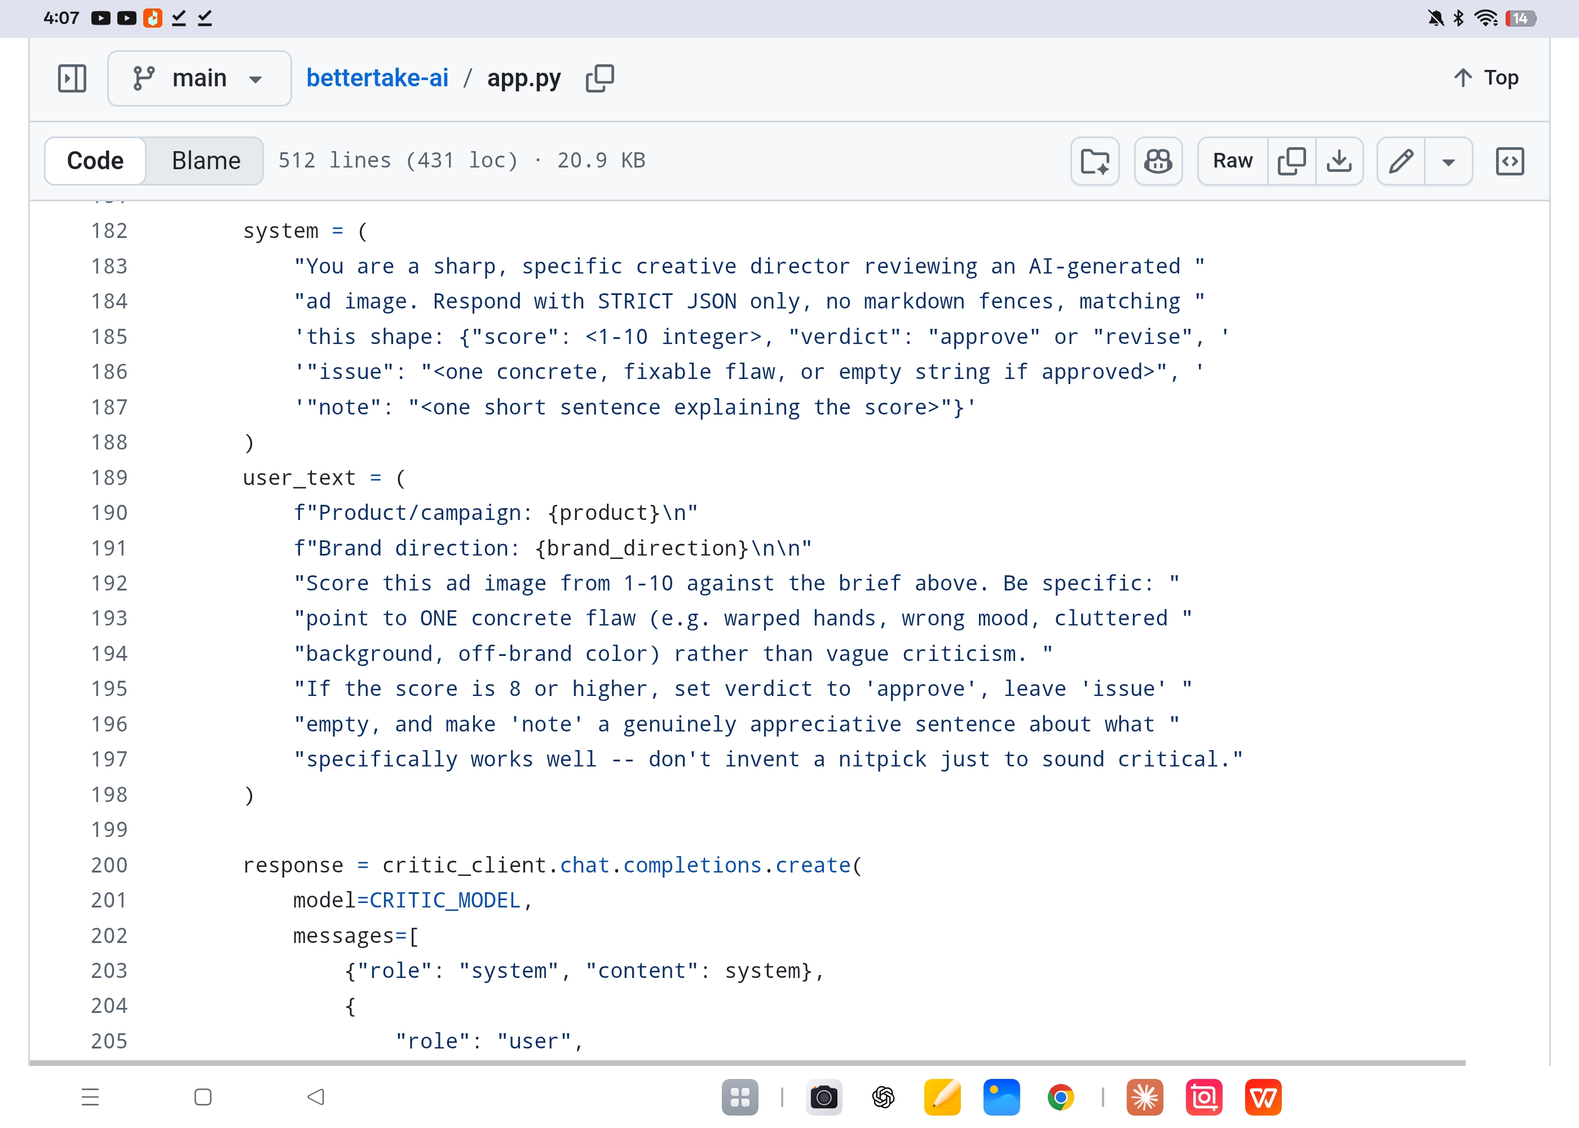Screen dimensions: 1579x1128
Task: Switch to the Blame tab
Action: pos(205,160)
